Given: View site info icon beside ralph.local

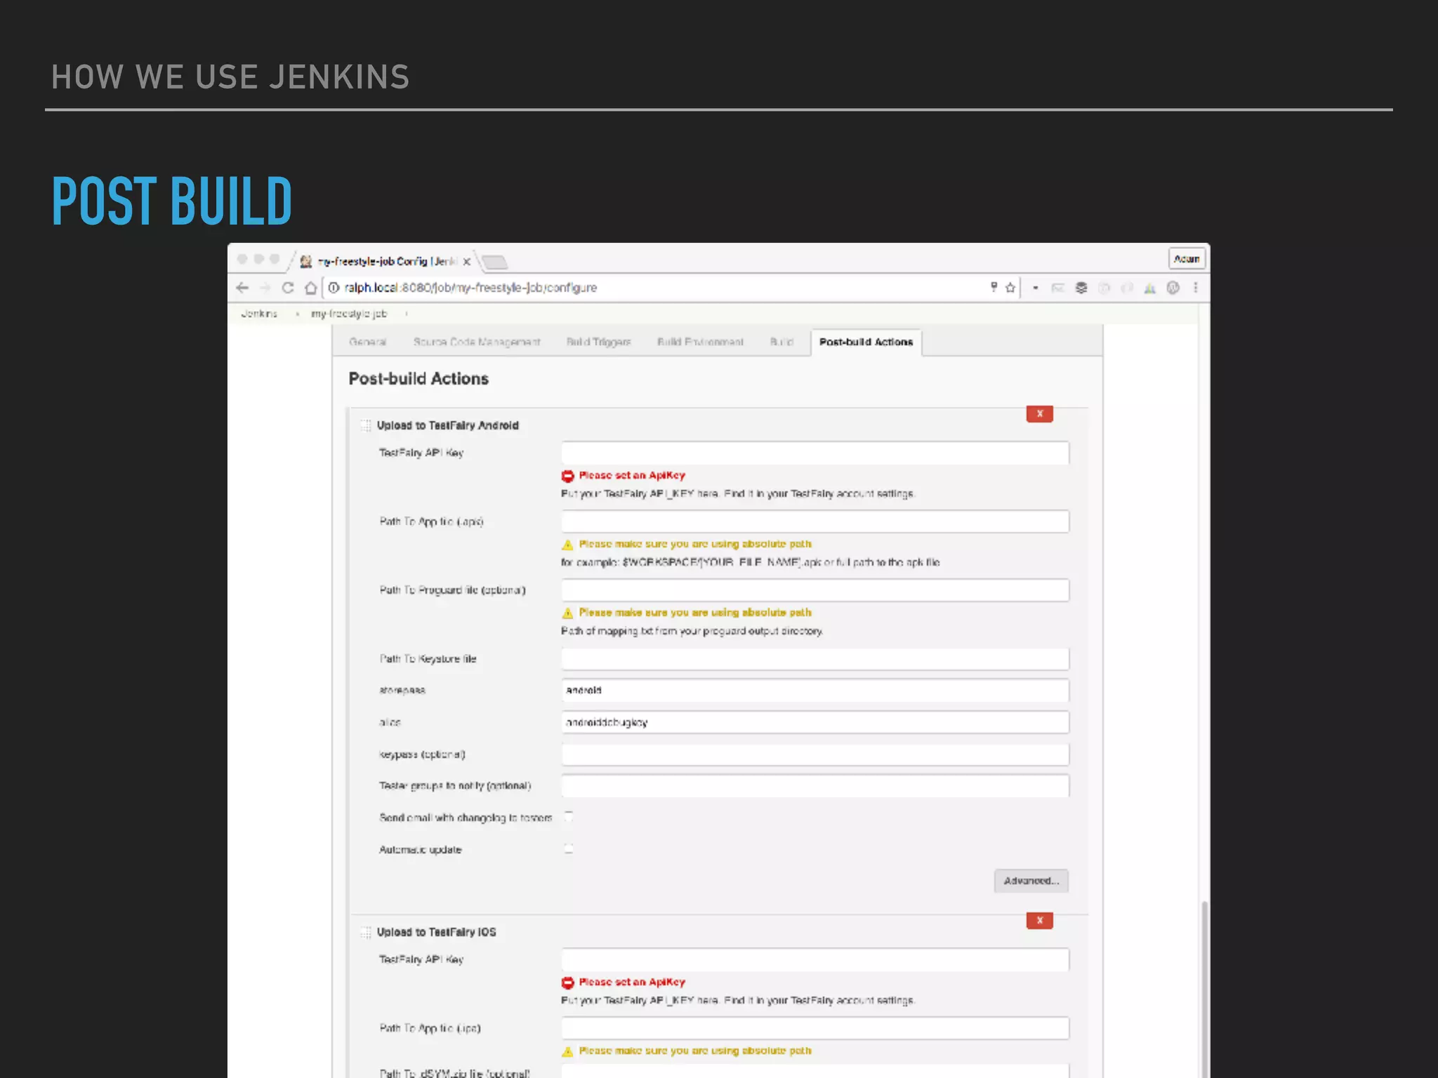Looking at the screenshot, I should [x=334, y=288].
